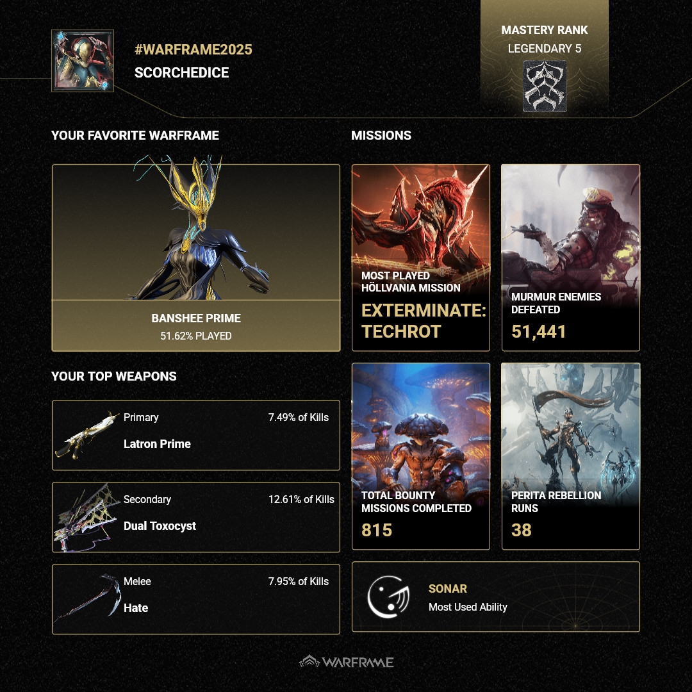This screenshot has height=692, width=692.
Task: Open the Murmur Enemies Defeated card
Action: [x=571, y=258]
